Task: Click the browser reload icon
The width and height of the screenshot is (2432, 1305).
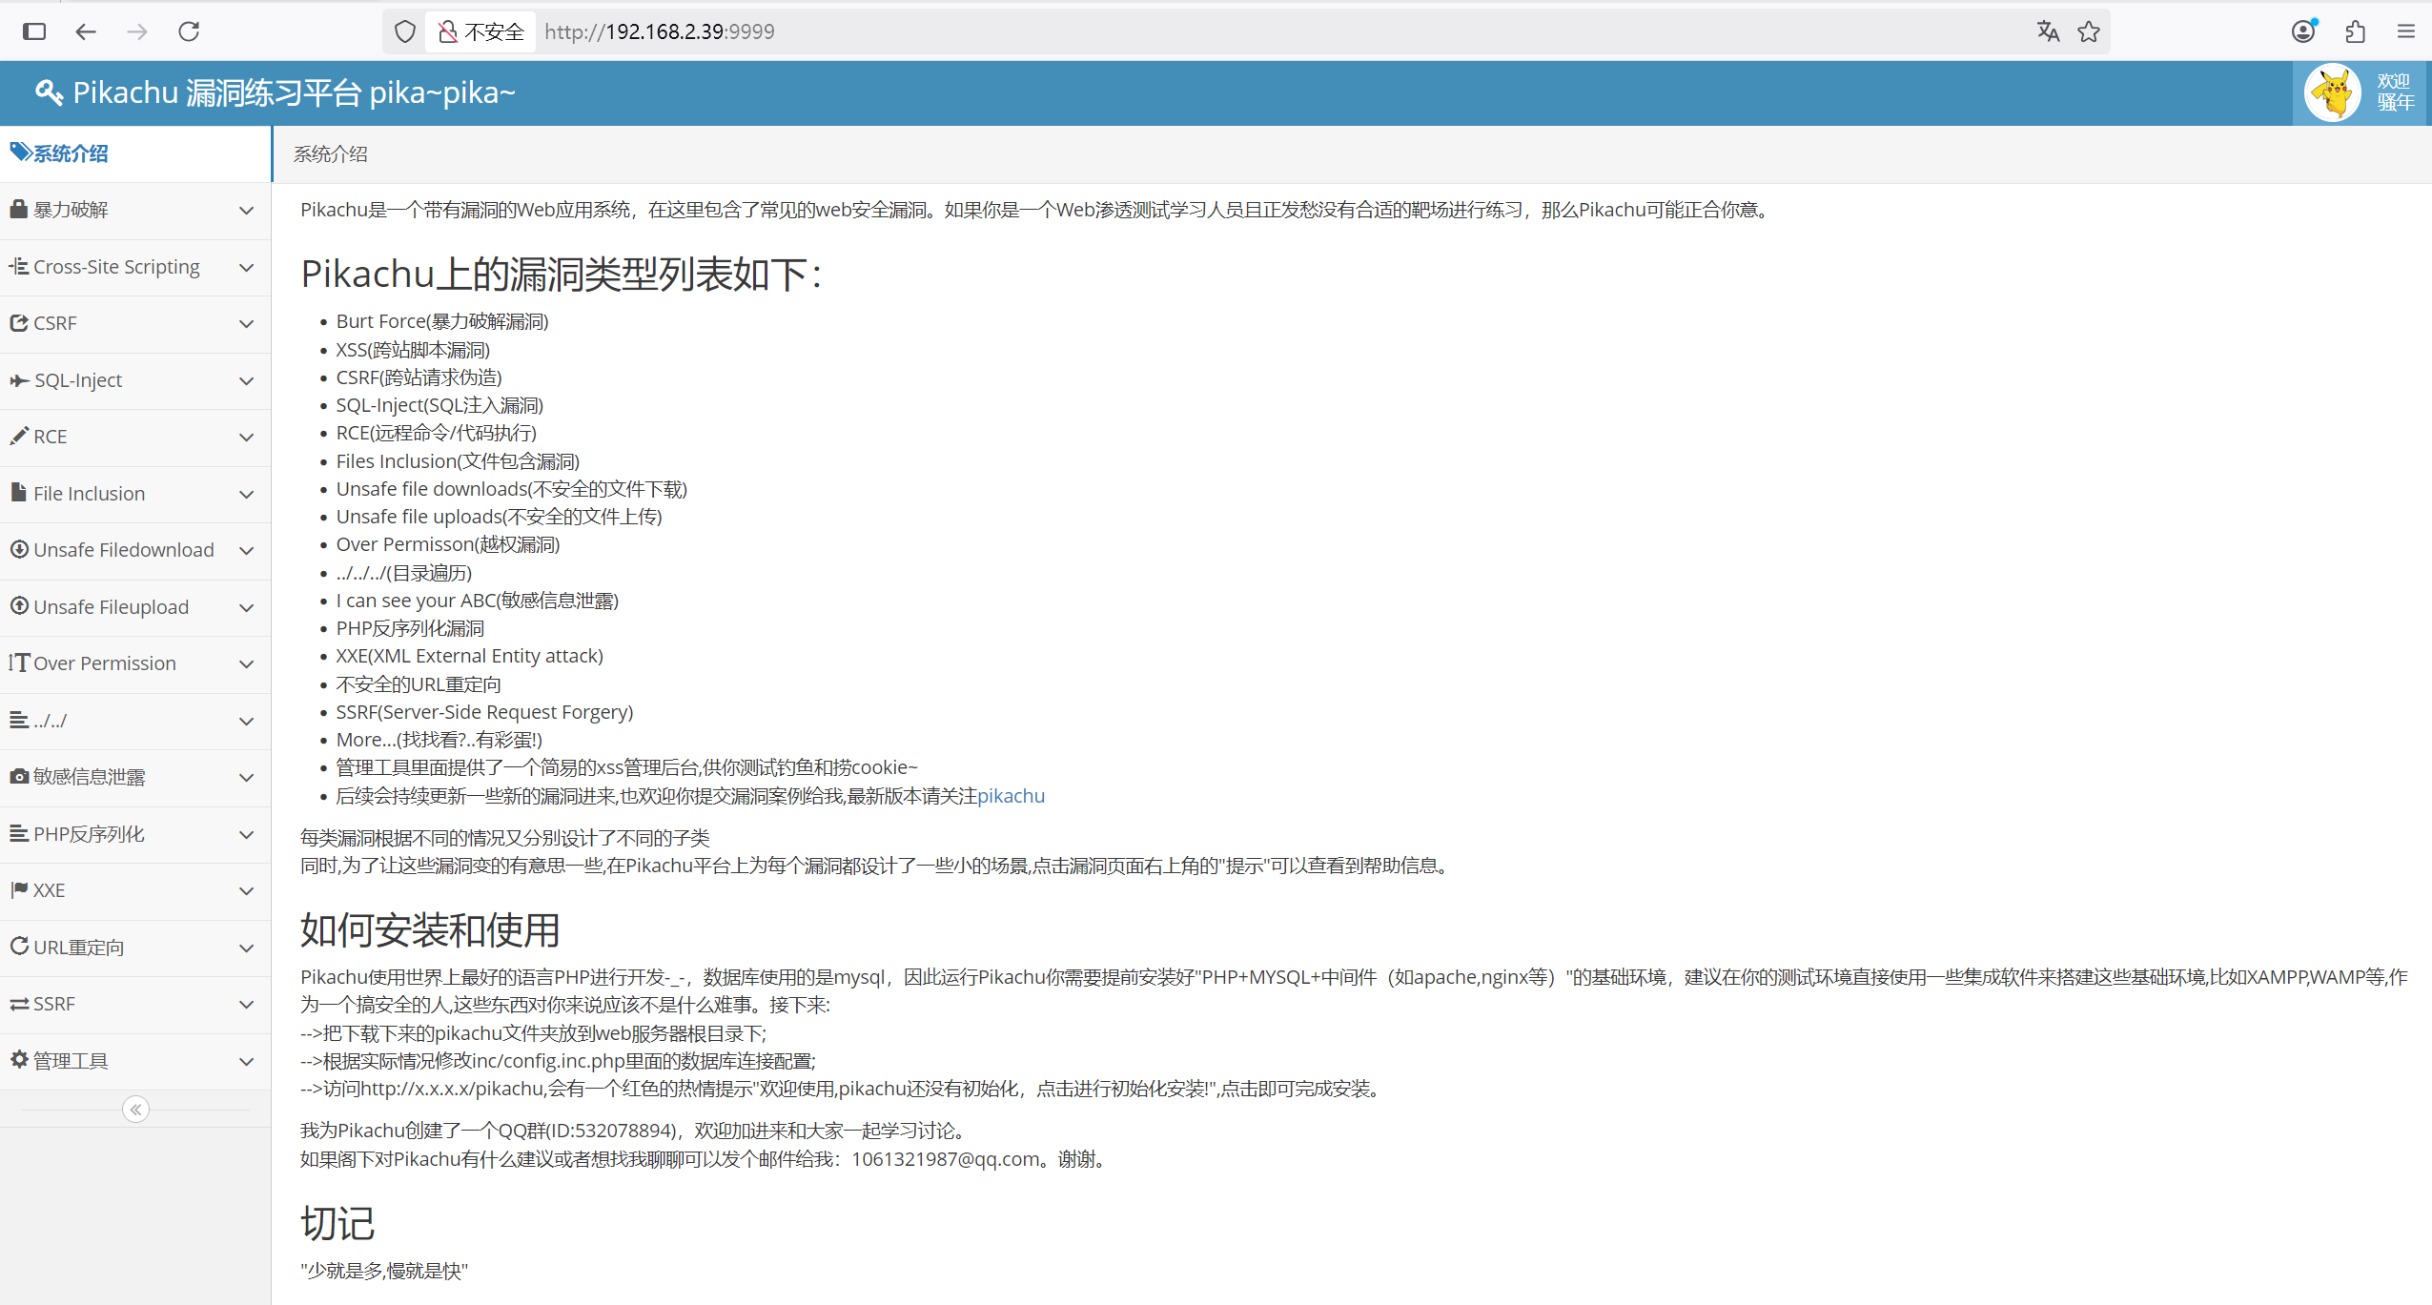Action: pyautogui.click(x=189, y=31)
